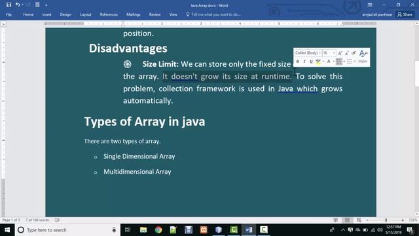The image size is (419, 236).
Task: Share the document
Action: pyautogui.click(x=405, y=14)
